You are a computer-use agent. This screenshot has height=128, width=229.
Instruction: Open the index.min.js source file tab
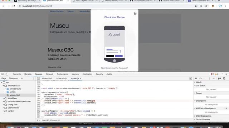point(62,78)
